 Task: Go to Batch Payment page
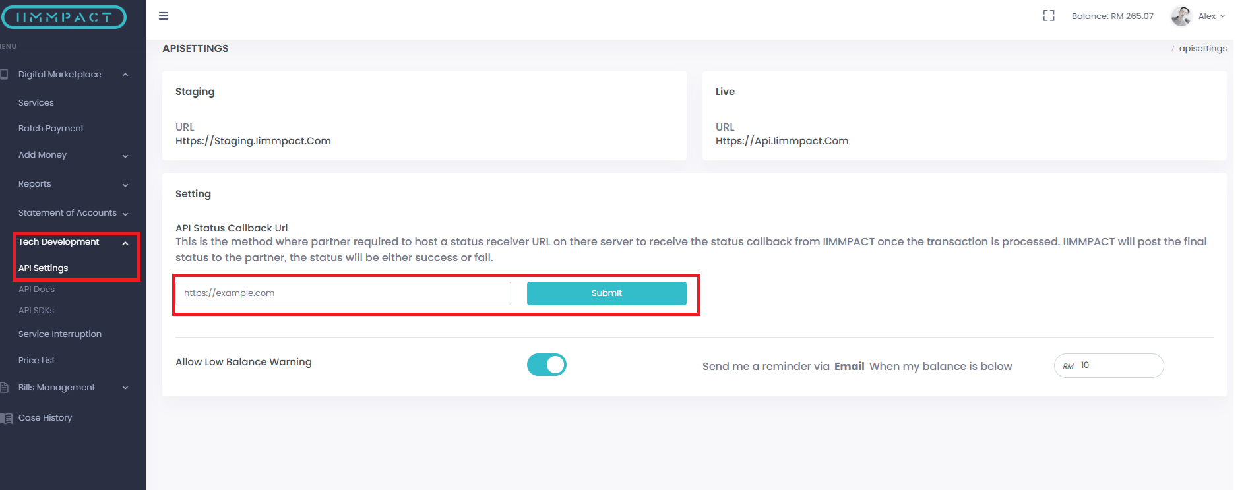pyautogui.click(x=51, y=129)
